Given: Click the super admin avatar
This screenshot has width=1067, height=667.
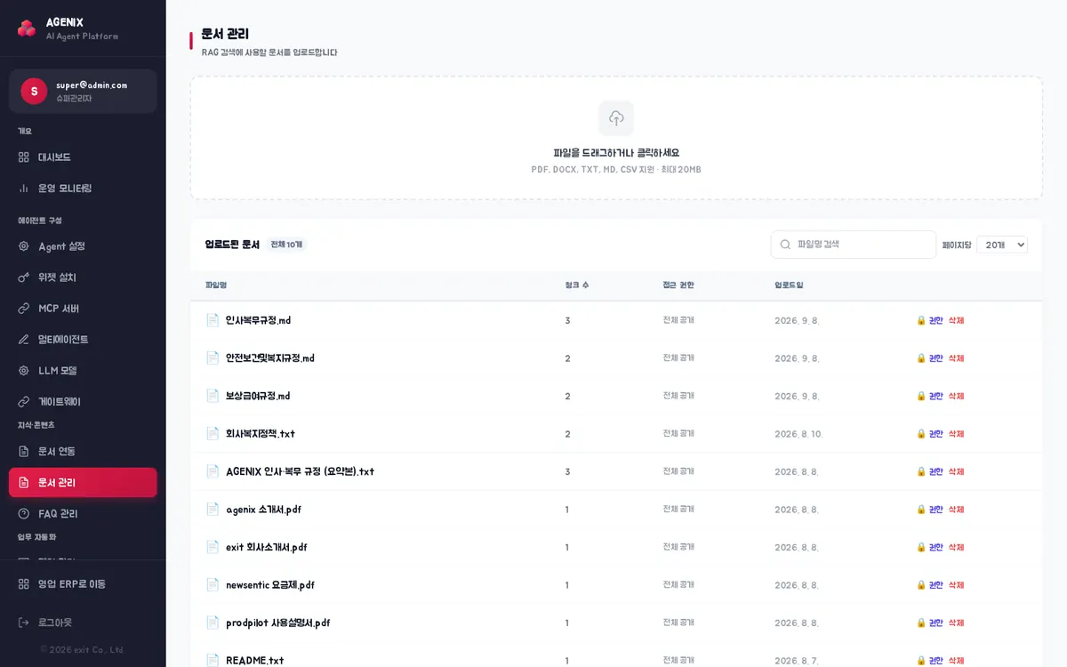Looking at the screenshot, I should pos(34,91).
